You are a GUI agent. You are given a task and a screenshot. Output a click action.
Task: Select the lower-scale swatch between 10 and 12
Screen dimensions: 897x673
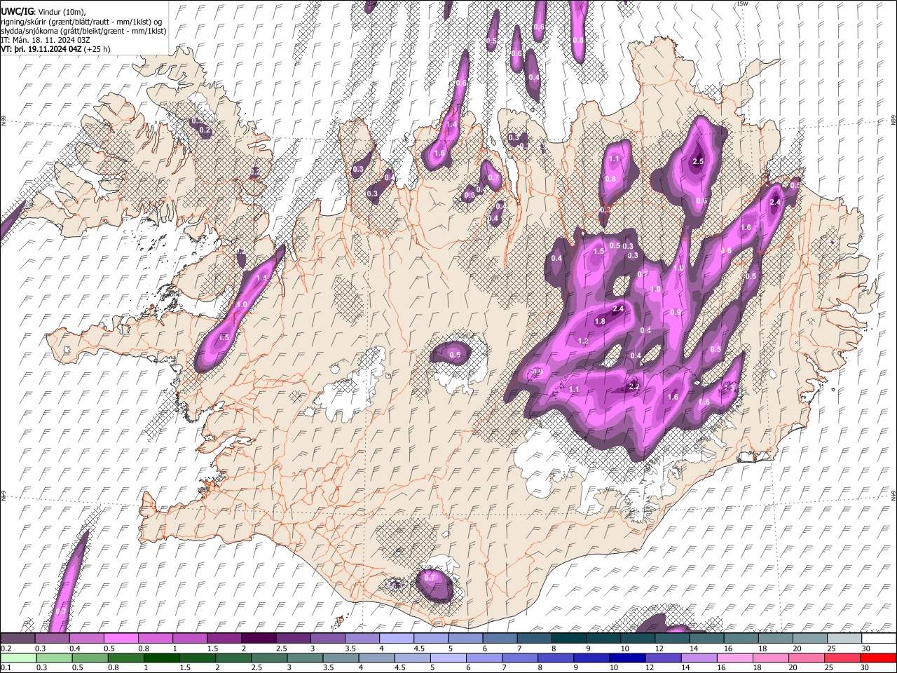(626, 658)
